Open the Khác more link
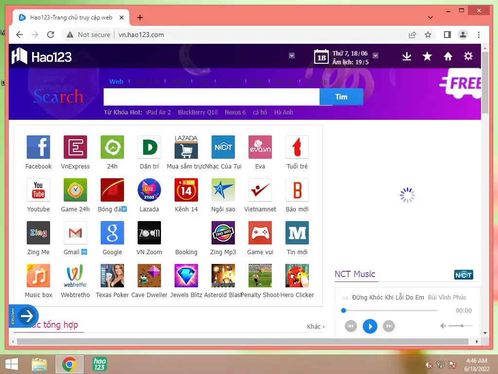This screenshot has height=374, width=498. (x=315, y=326)
